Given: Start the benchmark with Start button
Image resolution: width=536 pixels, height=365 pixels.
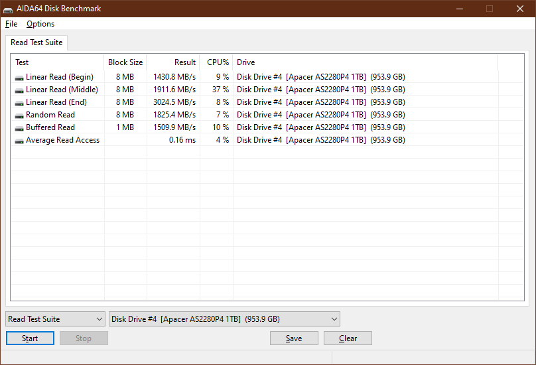Looking at the screenshot, I should [x=30, y=338].
